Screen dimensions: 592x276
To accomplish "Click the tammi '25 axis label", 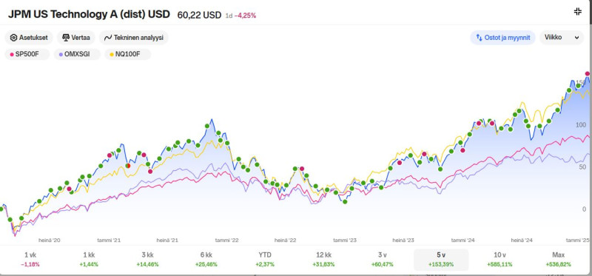I will tap(578, 240).
